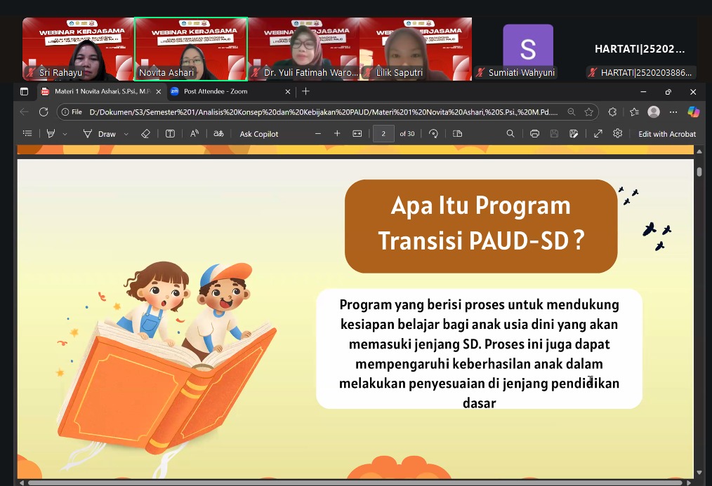
Task: Open PDF settings gear
Action: click(x=617, y=134)
